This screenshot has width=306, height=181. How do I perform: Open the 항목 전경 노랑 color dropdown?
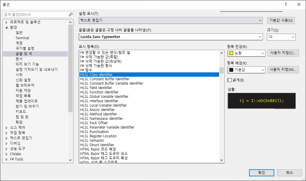246,53
